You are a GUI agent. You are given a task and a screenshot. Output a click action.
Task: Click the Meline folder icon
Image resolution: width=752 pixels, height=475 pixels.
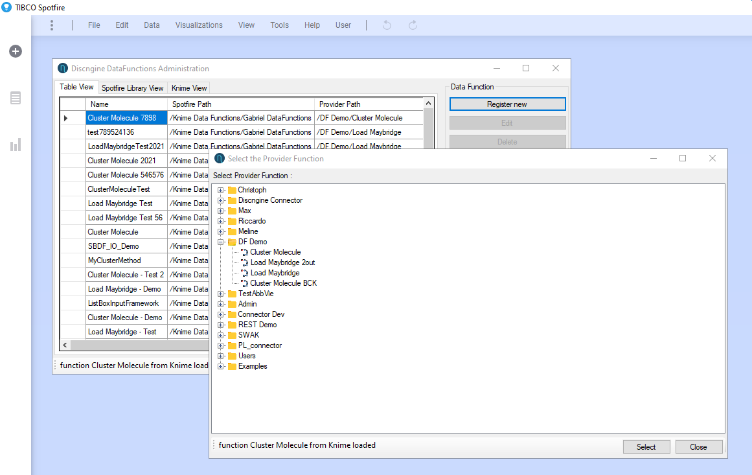tap(232, 231)
